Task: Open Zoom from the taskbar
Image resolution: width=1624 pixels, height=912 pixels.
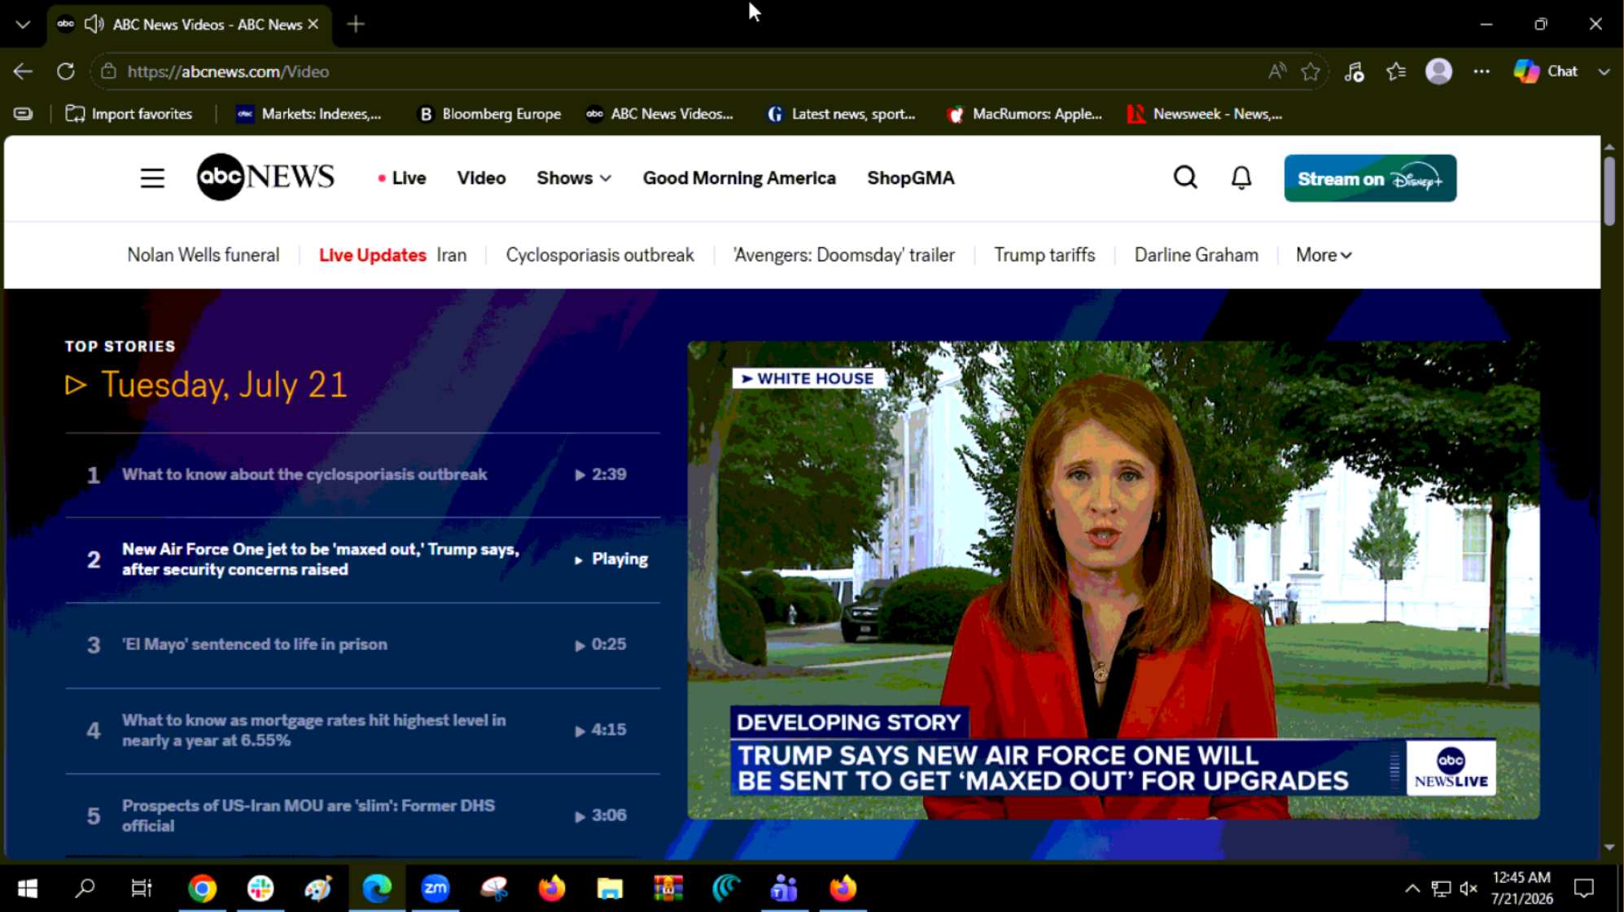Action: [x=435, y=888]
